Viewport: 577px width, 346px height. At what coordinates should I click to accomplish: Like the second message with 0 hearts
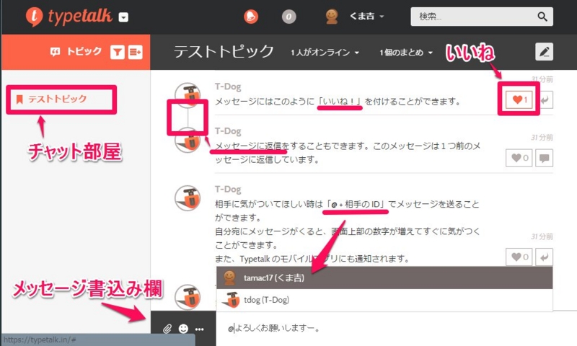coord(519,158)
